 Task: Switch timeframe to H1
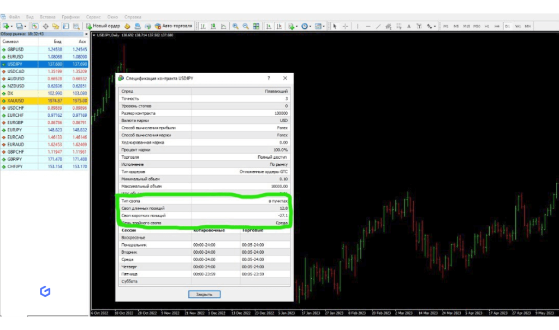487,26
